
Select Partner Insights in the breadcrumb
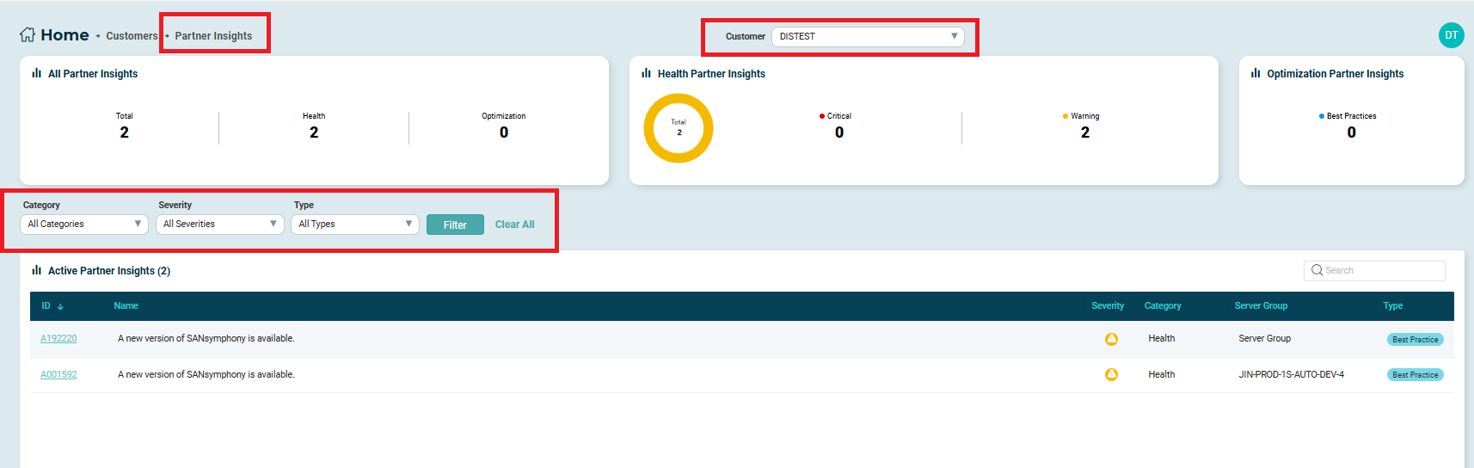213,36
